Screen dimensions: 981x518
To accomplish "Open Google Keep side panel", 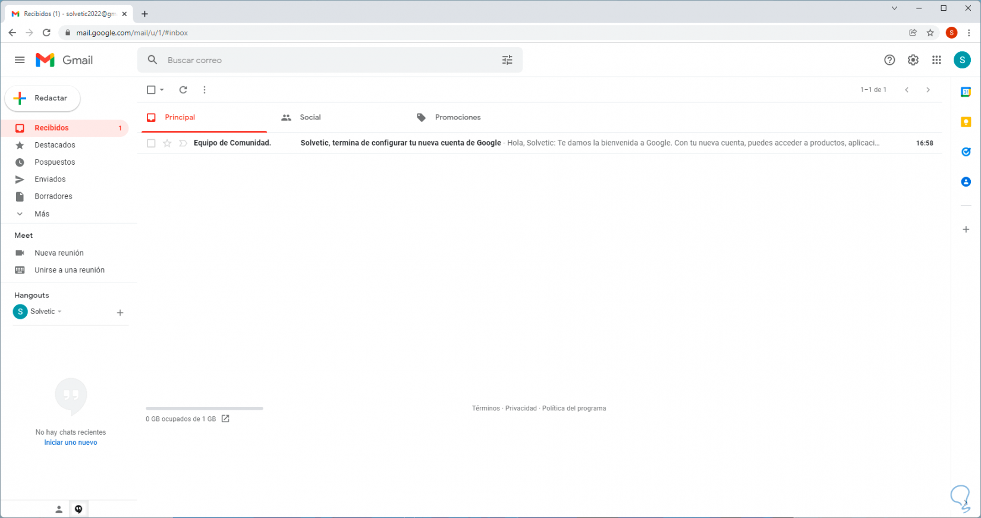I will point(966,122).
